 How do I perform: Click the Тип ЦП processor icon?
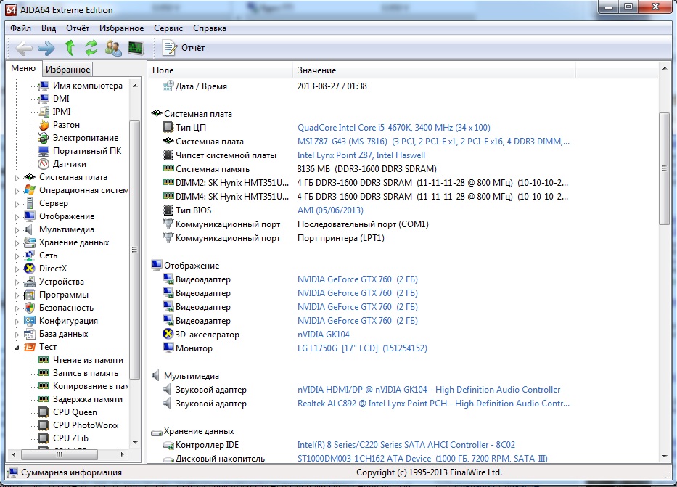coord(168,127)
